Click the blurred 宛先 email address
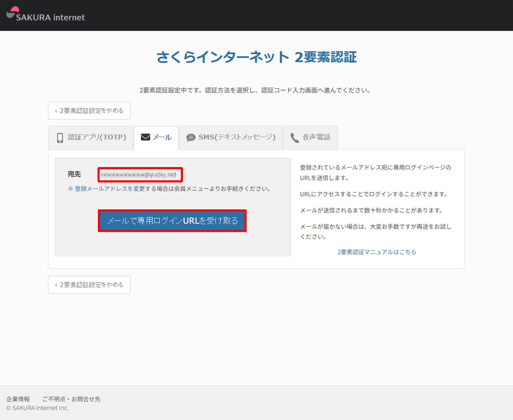This screenshot has width=513, height=420. (x=140, y=174)
